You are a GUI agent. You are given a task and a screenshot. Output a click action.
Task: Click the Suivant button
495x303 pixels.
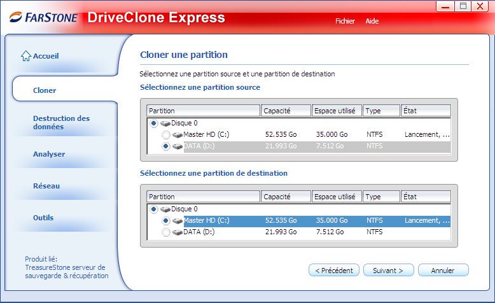[x=388, y=270]
